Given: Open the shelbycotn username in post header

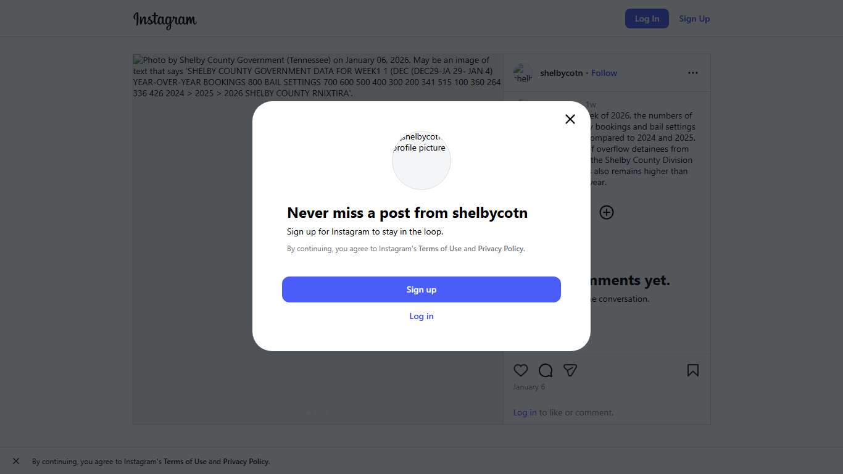Looking at the screenshot, I should point(561,73).
